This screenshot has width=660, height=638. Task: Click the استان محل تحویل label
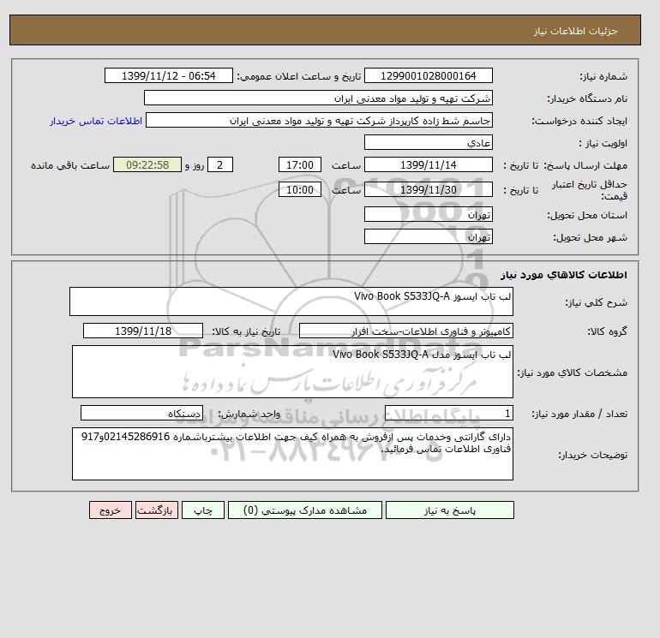coord(587,215)
